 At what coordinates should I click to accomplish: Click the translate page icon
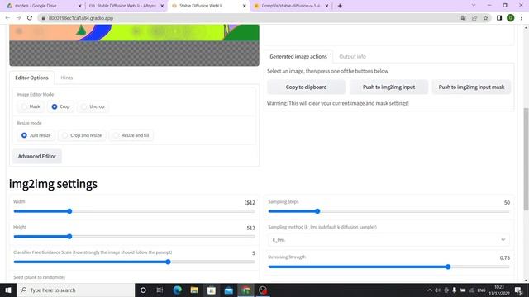(x=463, y=18)
